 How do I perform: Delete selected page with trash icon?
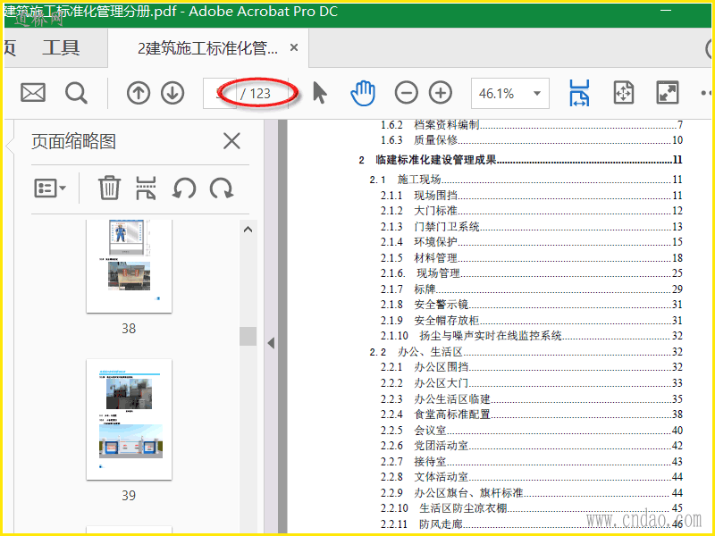pyautogui.click(x=109, y=188)
